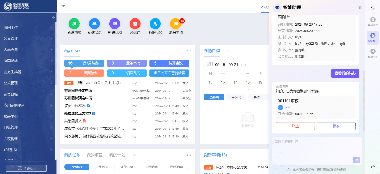The width and height of the screenshot is (380, 174).
Task: Click the 重要待办 category button
Action: point(84,73)
